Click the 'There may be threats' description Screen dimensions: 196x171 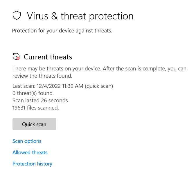point(99,72)
